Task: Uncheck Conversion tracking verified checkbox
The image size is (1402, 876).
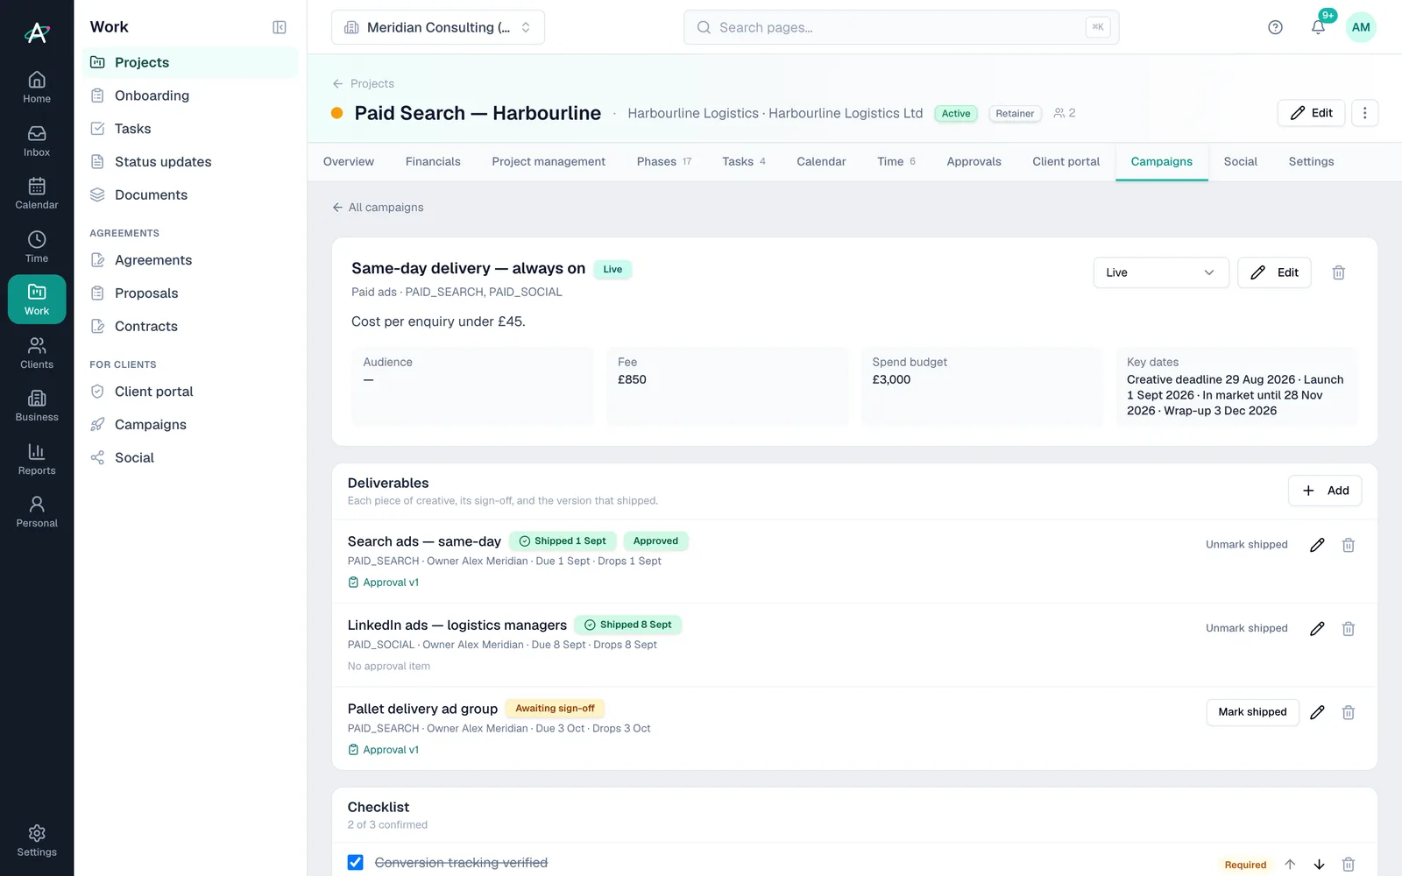Action: pyautogui.click(x=355, y=863)
